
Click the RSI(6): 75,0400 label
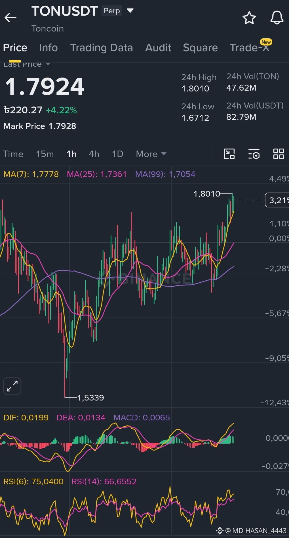33,481
